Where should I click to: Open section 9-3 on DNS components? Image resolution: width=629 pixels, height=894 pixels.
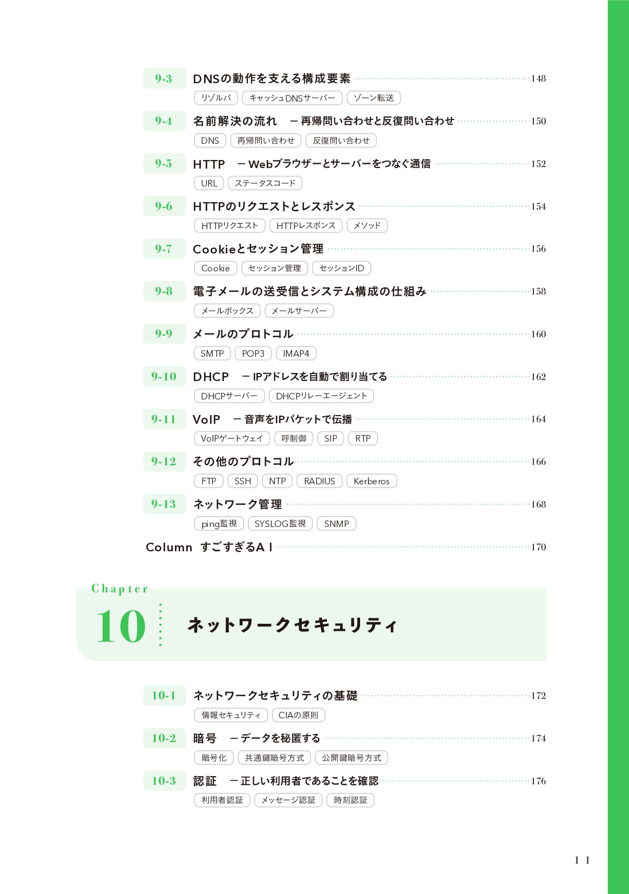pos(272,79)
